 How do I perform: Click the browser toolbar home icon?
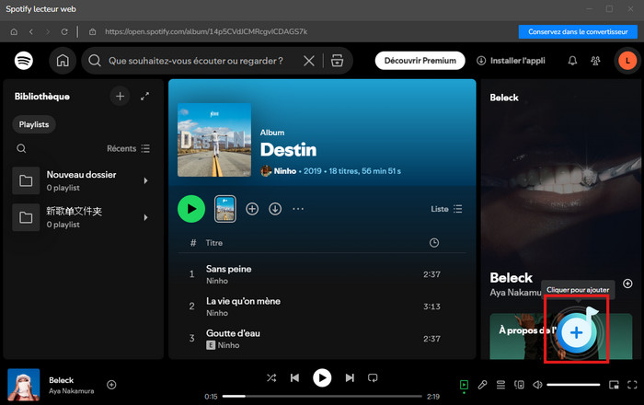[14, 31]
